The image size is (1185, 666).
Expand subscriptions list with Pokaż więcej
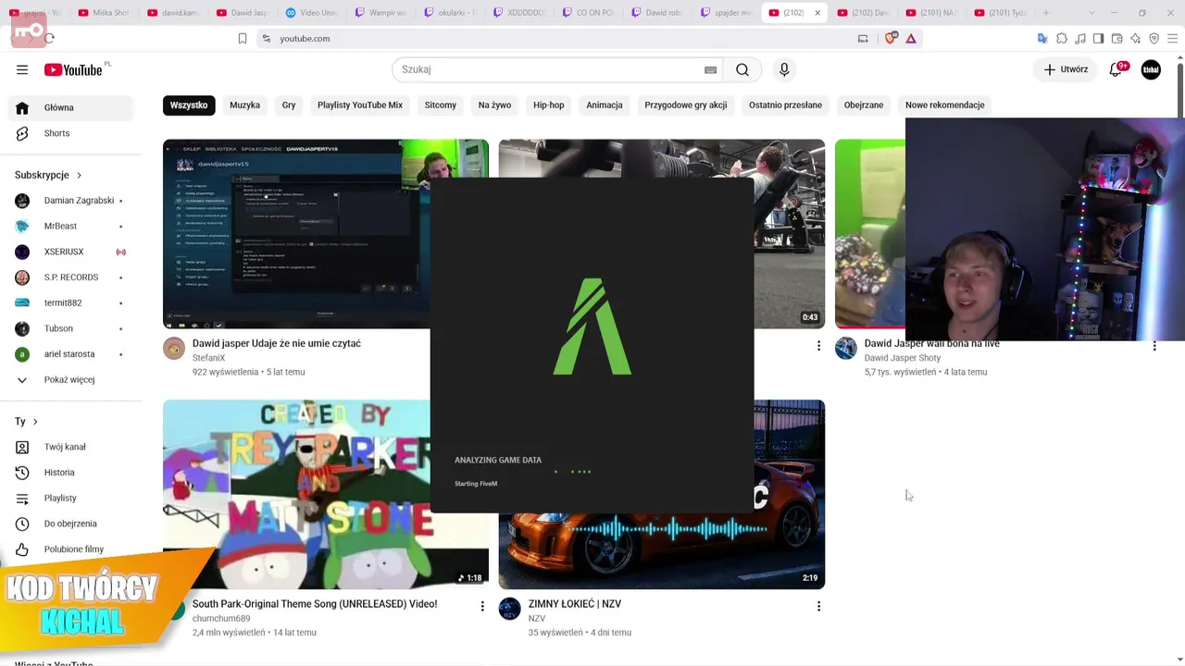[70, 379]
